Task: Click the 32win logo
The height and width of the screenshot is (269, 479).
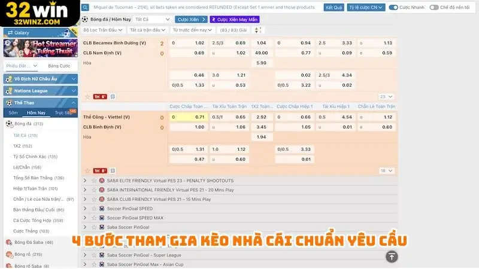Action: coord(38,13)
